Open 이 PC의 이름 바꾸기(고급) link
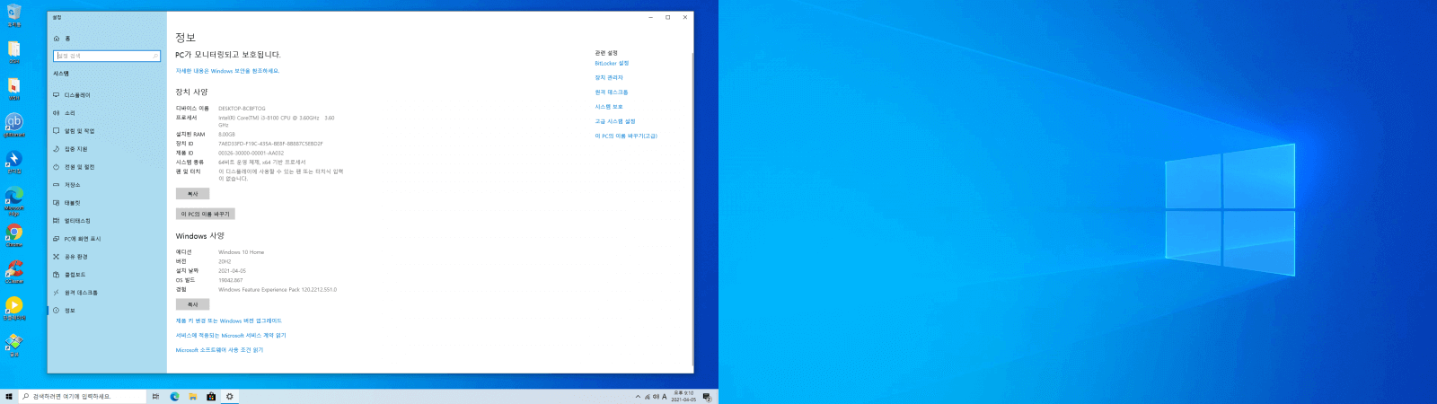 click(626, 136)
